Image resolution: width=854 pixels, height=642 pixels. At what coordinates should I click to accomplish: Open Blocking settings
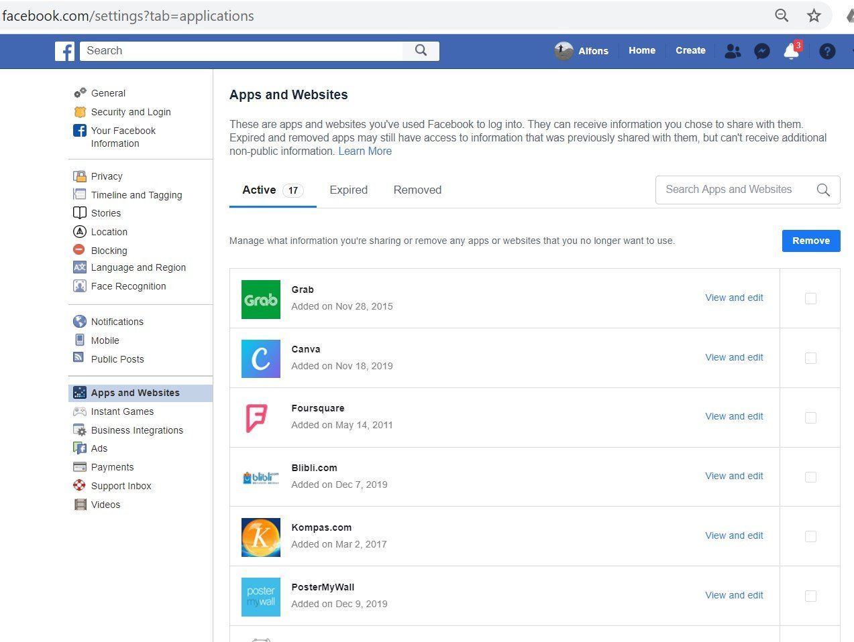click(x=109, y=251)
